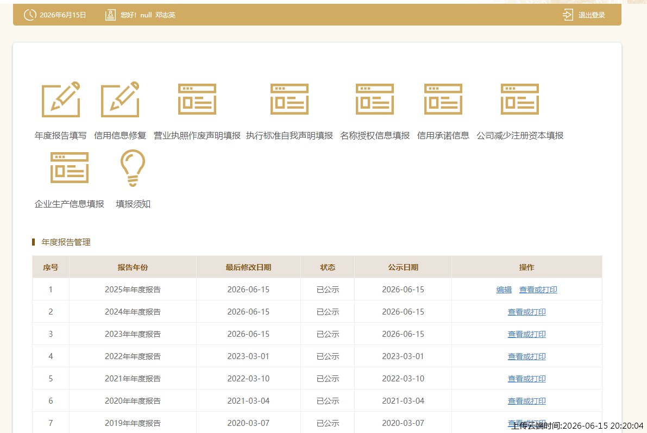Click the 2025年年度报告 cell
Image resolution: width=647 pixels, height=433 pixels.
[133, 290]
